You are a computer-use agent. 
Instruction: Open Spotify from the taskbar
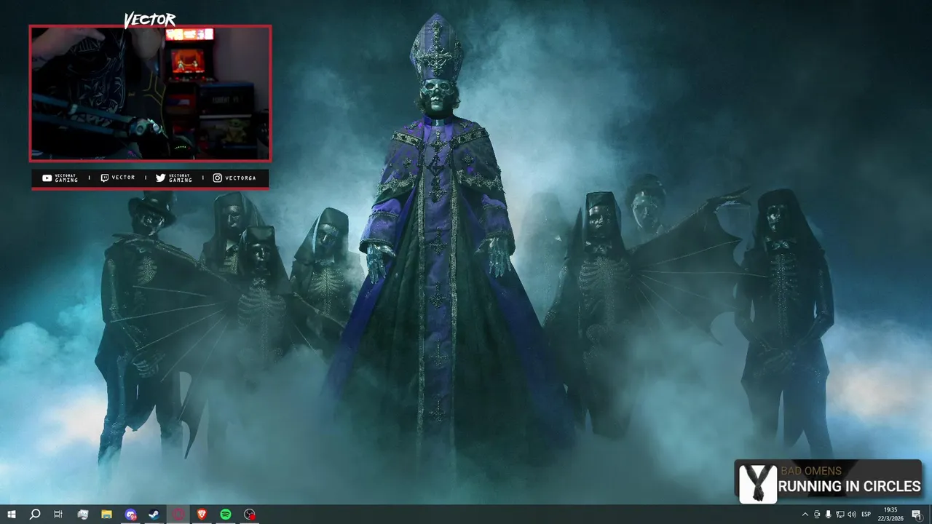226,515
